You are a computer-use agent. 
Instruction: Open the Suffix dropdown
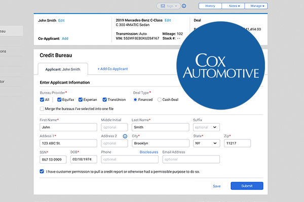[x=206, y=127]
